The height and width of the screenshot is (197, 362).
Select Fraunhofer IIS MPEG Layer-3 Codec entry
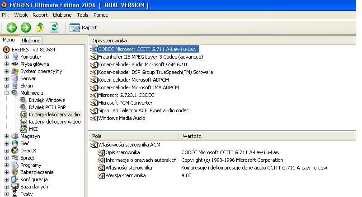coord(150,57)
